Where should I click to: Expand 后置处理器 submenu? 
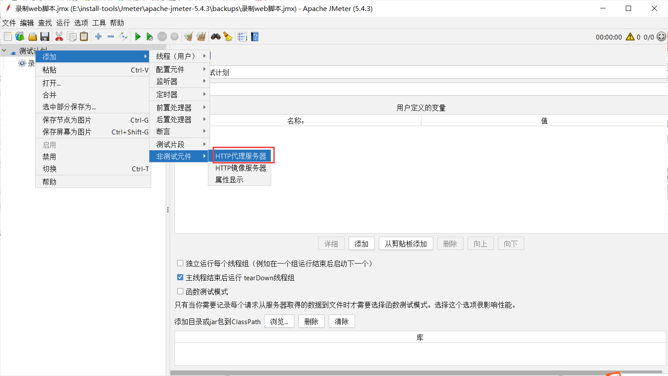click(x=179, y=119)
